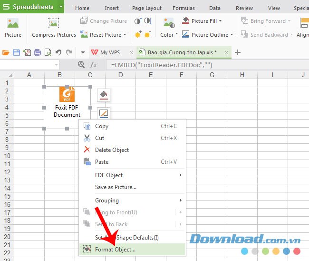The width and height of the screenshot is (309, 261).
Task: Switch to the My WPS tab
Action: click(x=110, y=52)
